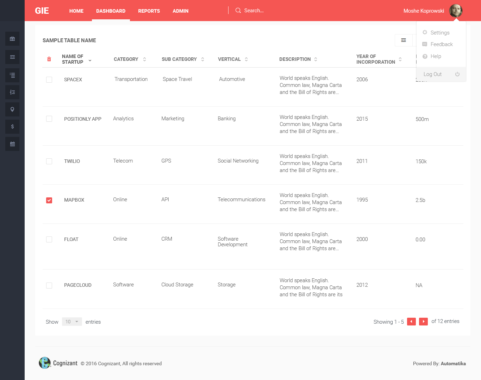Sort the Vertical column
Image resolution: width=481 pixels, height=380 pixels.
point(246,59)
